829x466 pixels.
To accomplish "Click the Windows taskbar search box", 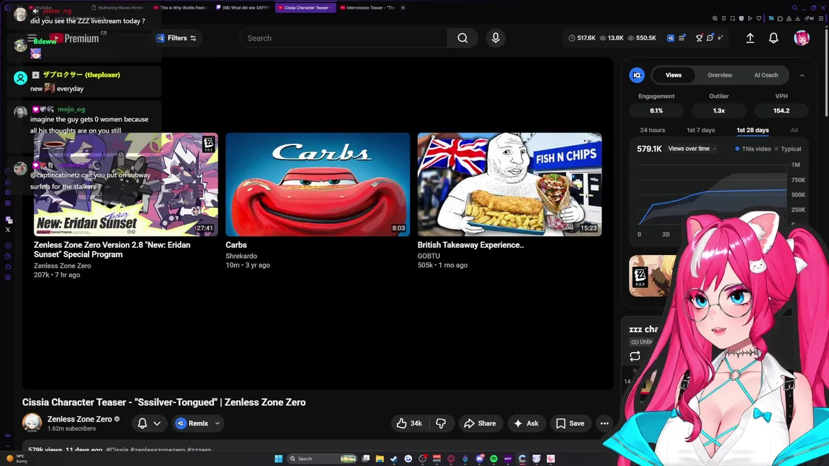I will [323, 459].
